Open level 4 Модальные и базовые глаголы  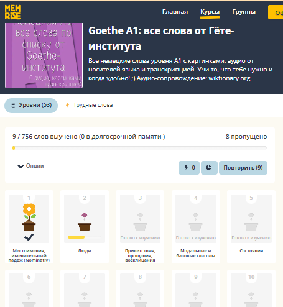tap(196, 226)
